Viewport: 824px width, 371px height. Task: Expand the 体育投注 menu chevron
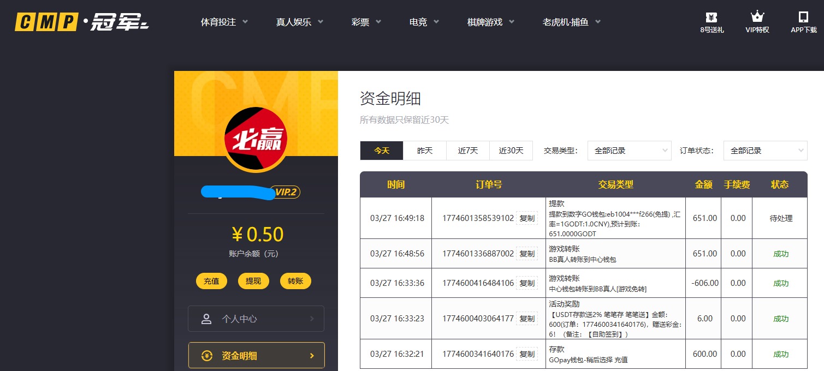245,22
